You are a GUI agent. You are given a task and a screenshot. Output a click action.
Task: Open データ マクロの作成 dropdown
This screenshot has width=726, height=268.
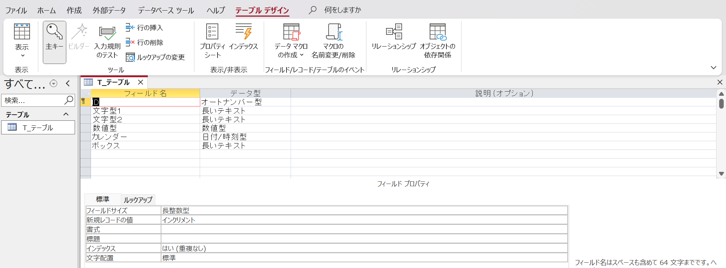tap(290, 41)
